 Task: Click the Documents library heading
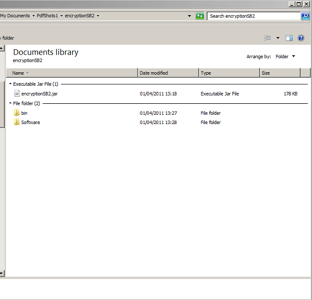pos(46,52)
